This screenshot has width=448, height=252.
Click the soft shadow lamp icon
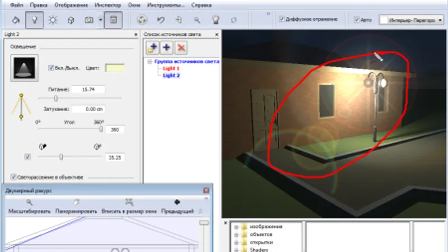[97, 147]
